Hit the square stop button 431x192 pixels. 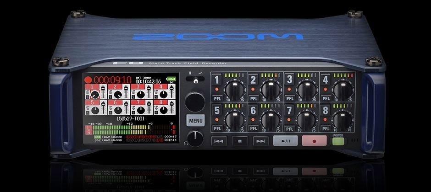coord(240,141)
